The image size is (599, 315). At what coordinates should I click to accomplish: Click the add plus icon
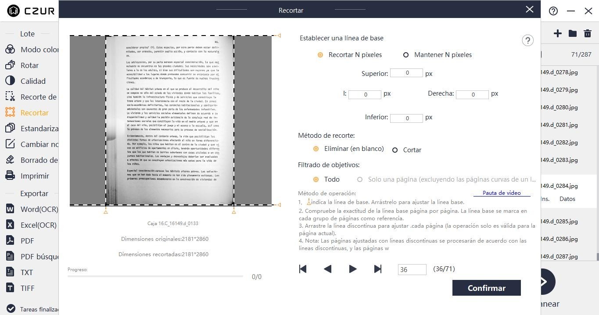point(557,33)
